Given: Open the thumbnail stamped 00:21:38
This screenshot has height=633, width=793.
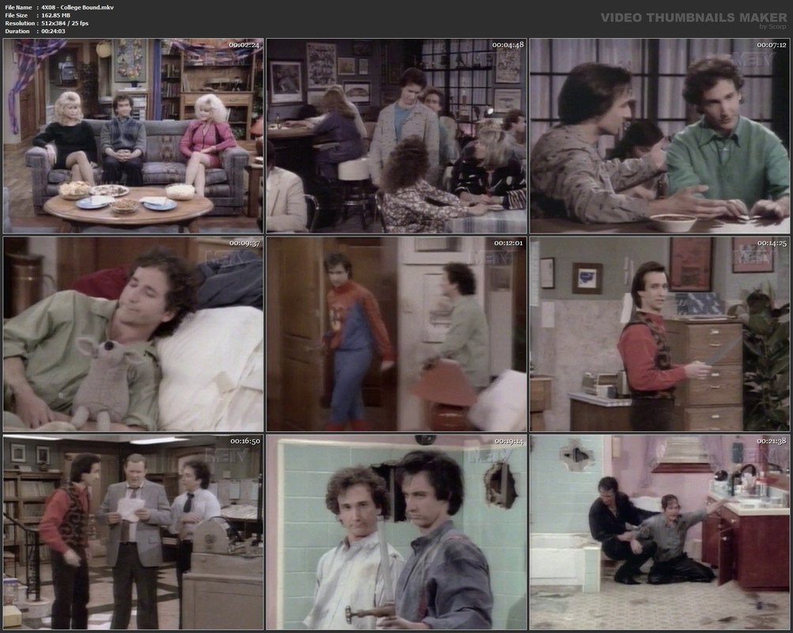Looking at the screenshot, I should (x=659, y=533).
